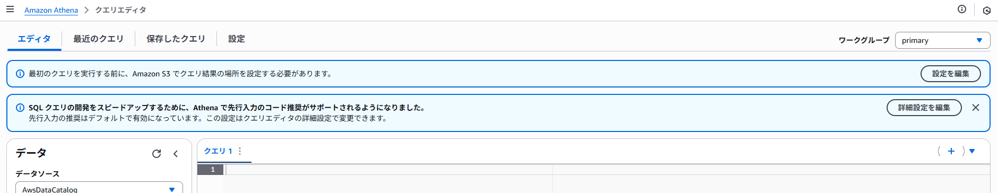
Task: Open the ワークグループ primary dropdown
Action: tap(942, 40)
